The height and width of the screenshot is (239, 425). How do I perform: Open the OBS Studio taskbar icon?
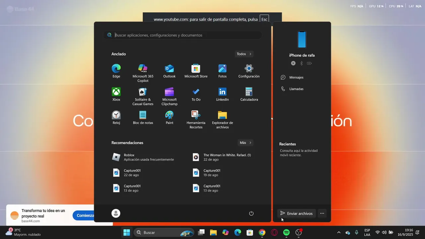[299, 232]
